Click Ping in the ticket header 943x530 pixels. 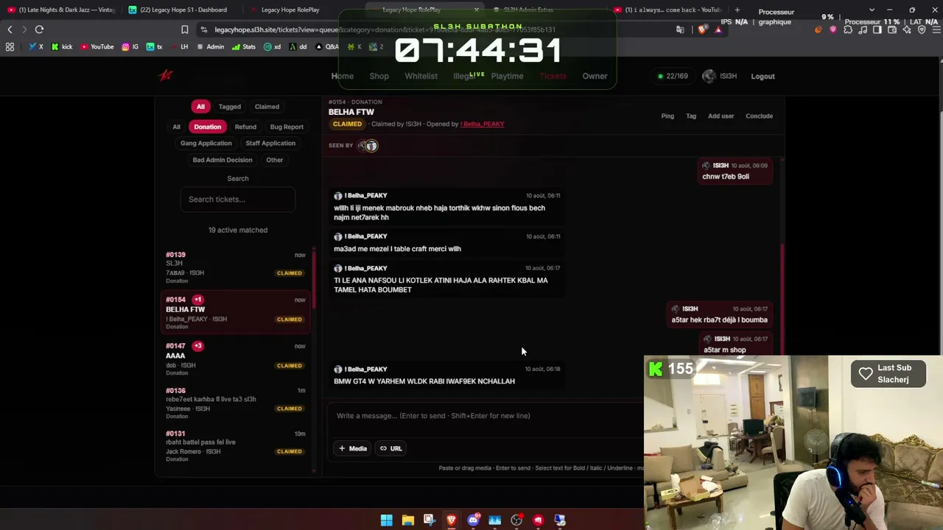pyautogui.click(x=667, y=116)
